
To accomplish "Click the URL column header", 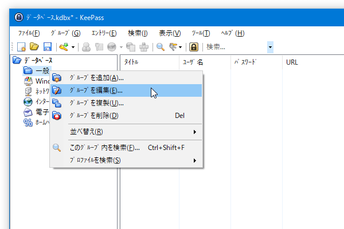I will coord(313,62).
